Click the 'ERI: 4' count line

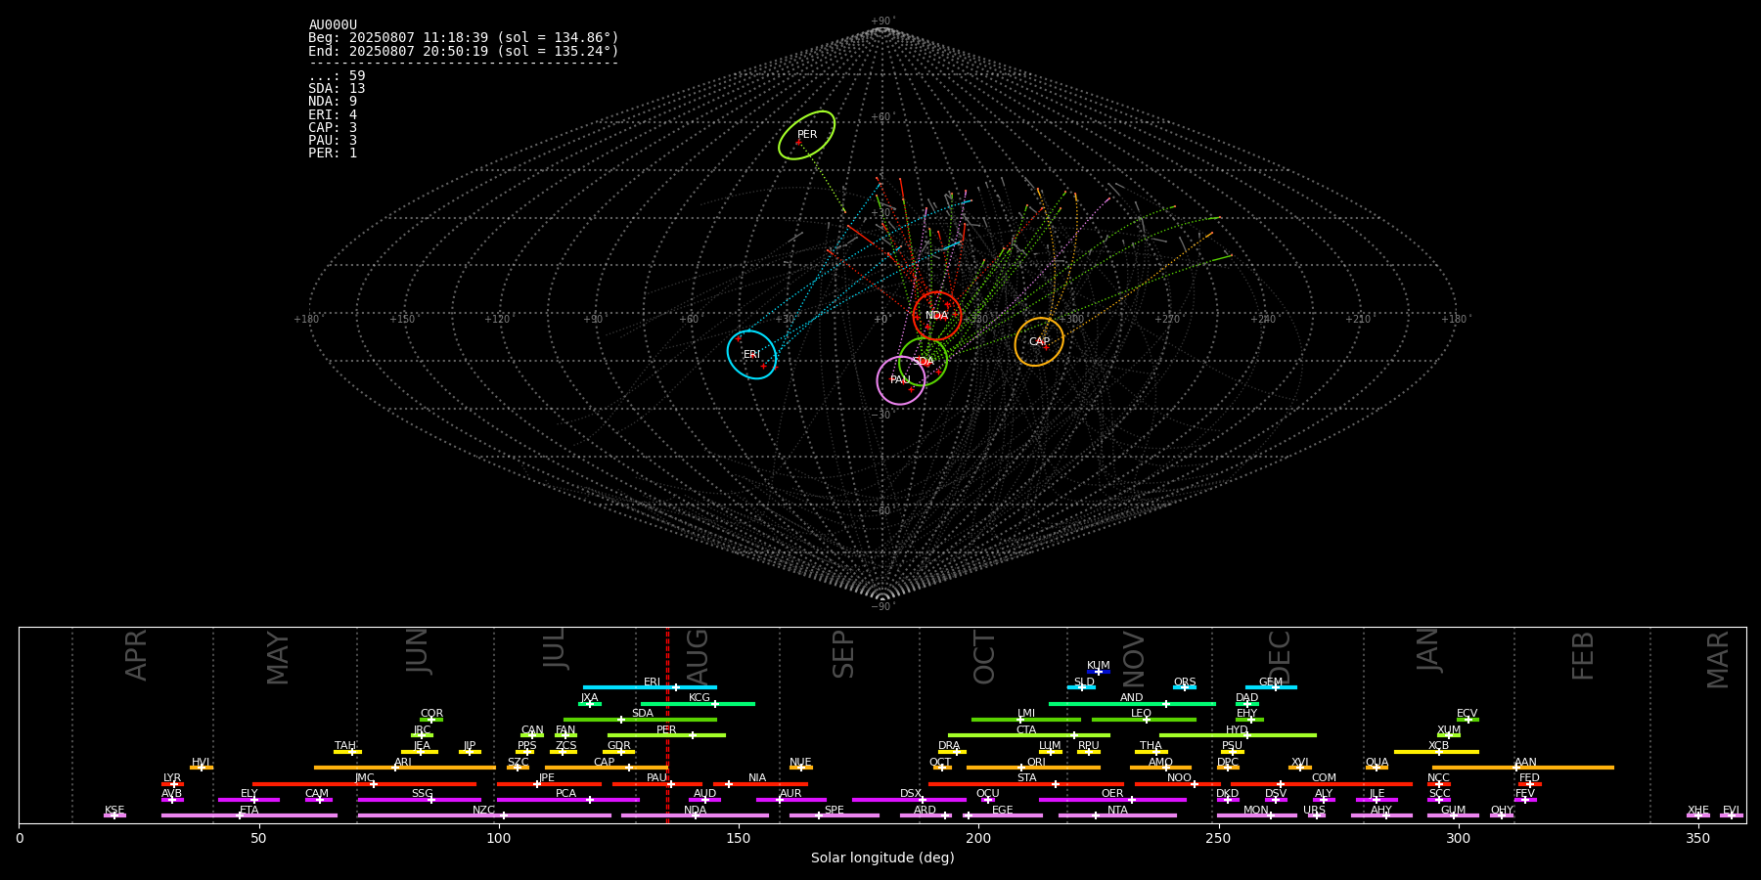click(333, 114)
